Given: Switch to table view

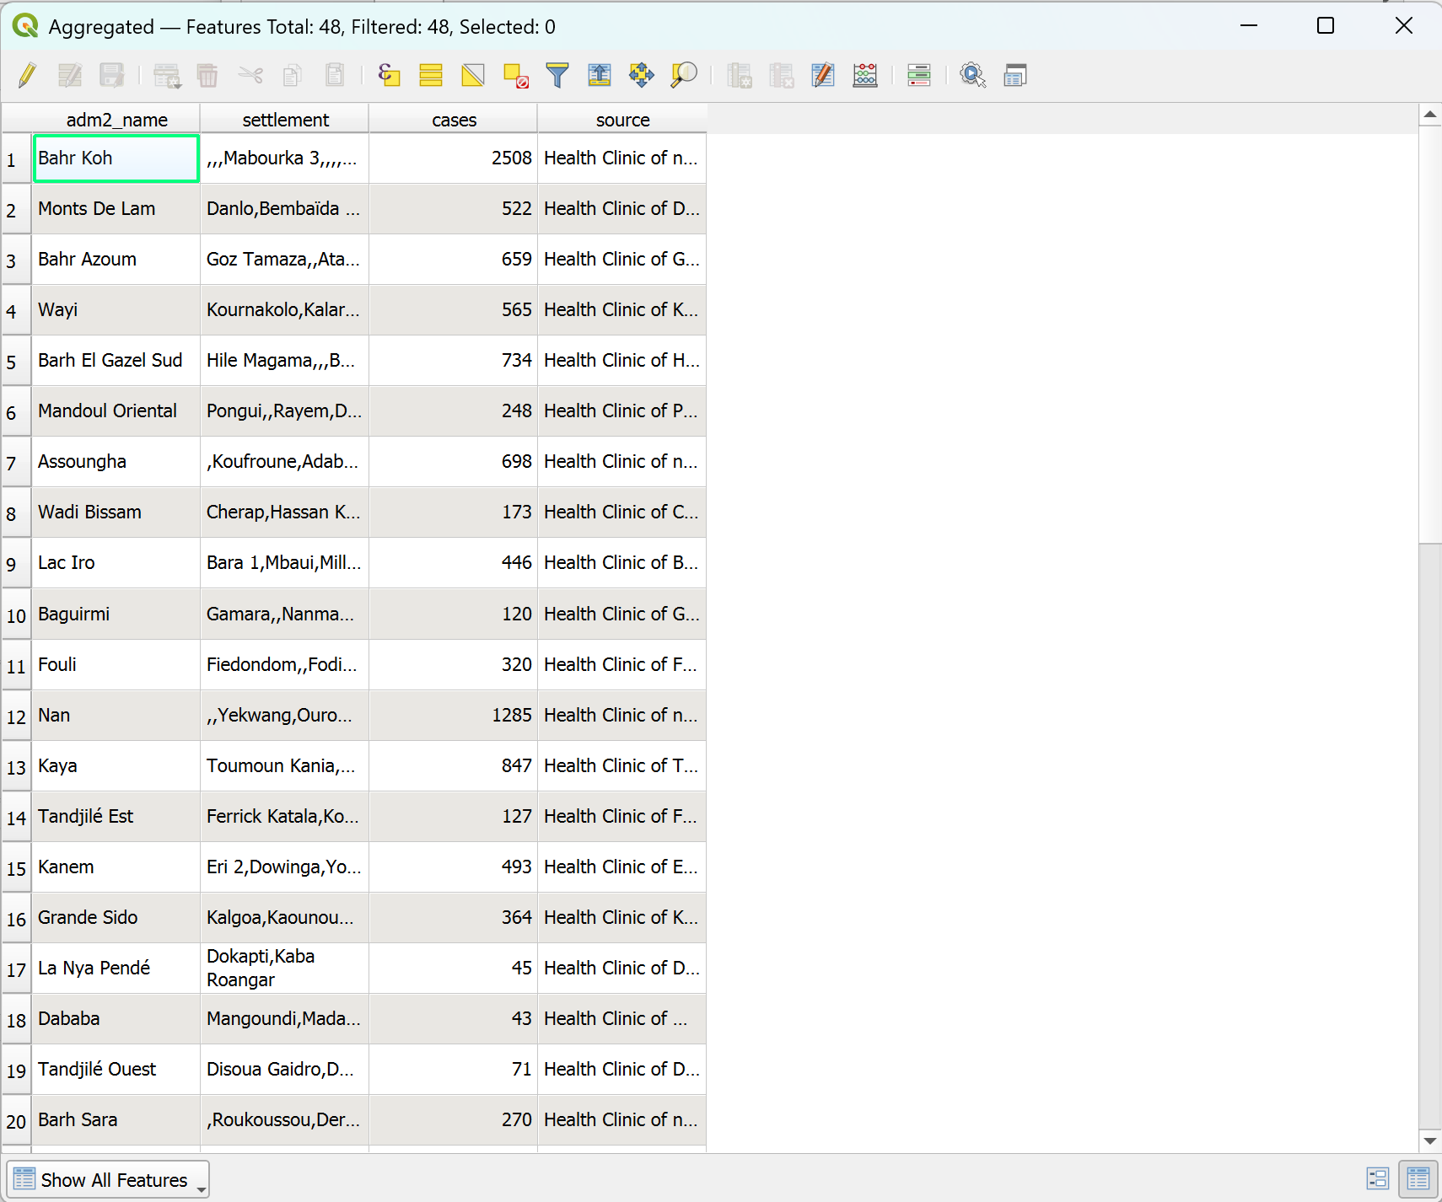Looking at the screenshot, I should pos(1418,1178).
